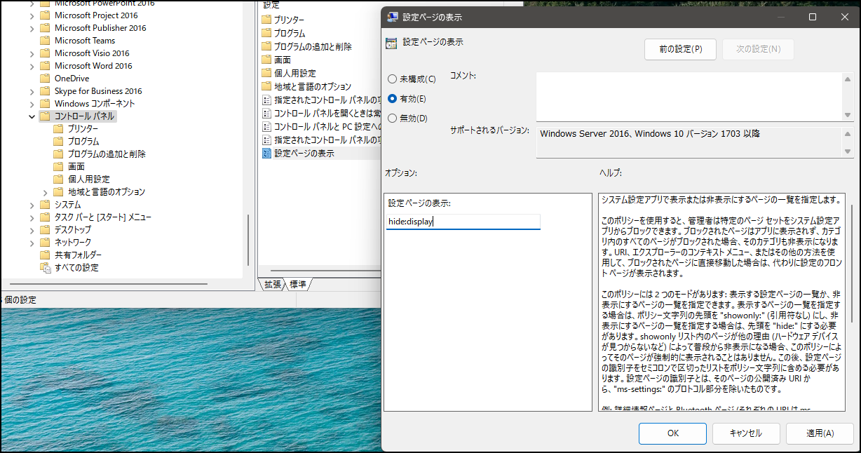The width and height of the screenshot is (861, 453).
Task: Expand the ネットワーク tree node
Action: [x=32, y=242]
